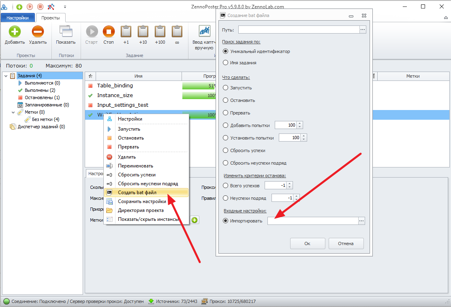Choose Удалить in the context menu
Screen dimensions: 451x307
click(x=146, y=157)
